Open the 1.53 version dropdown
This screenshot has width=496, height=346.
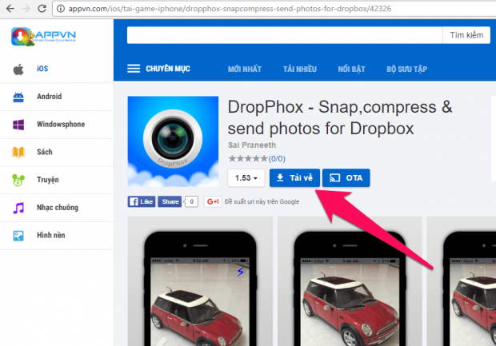pos(246,178)
